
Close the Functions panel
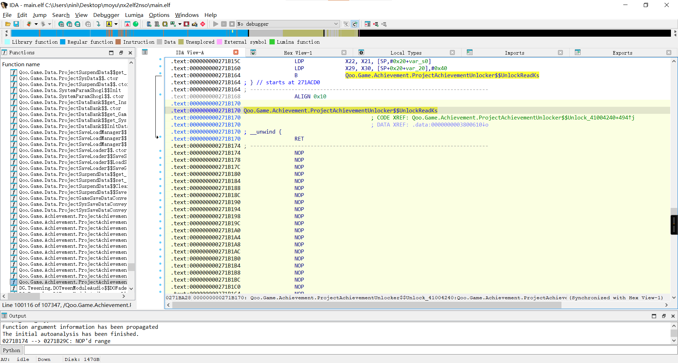click(x=130, y=53)
